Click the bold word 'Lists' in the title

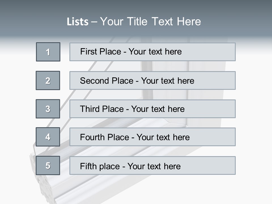coord(78,22)
